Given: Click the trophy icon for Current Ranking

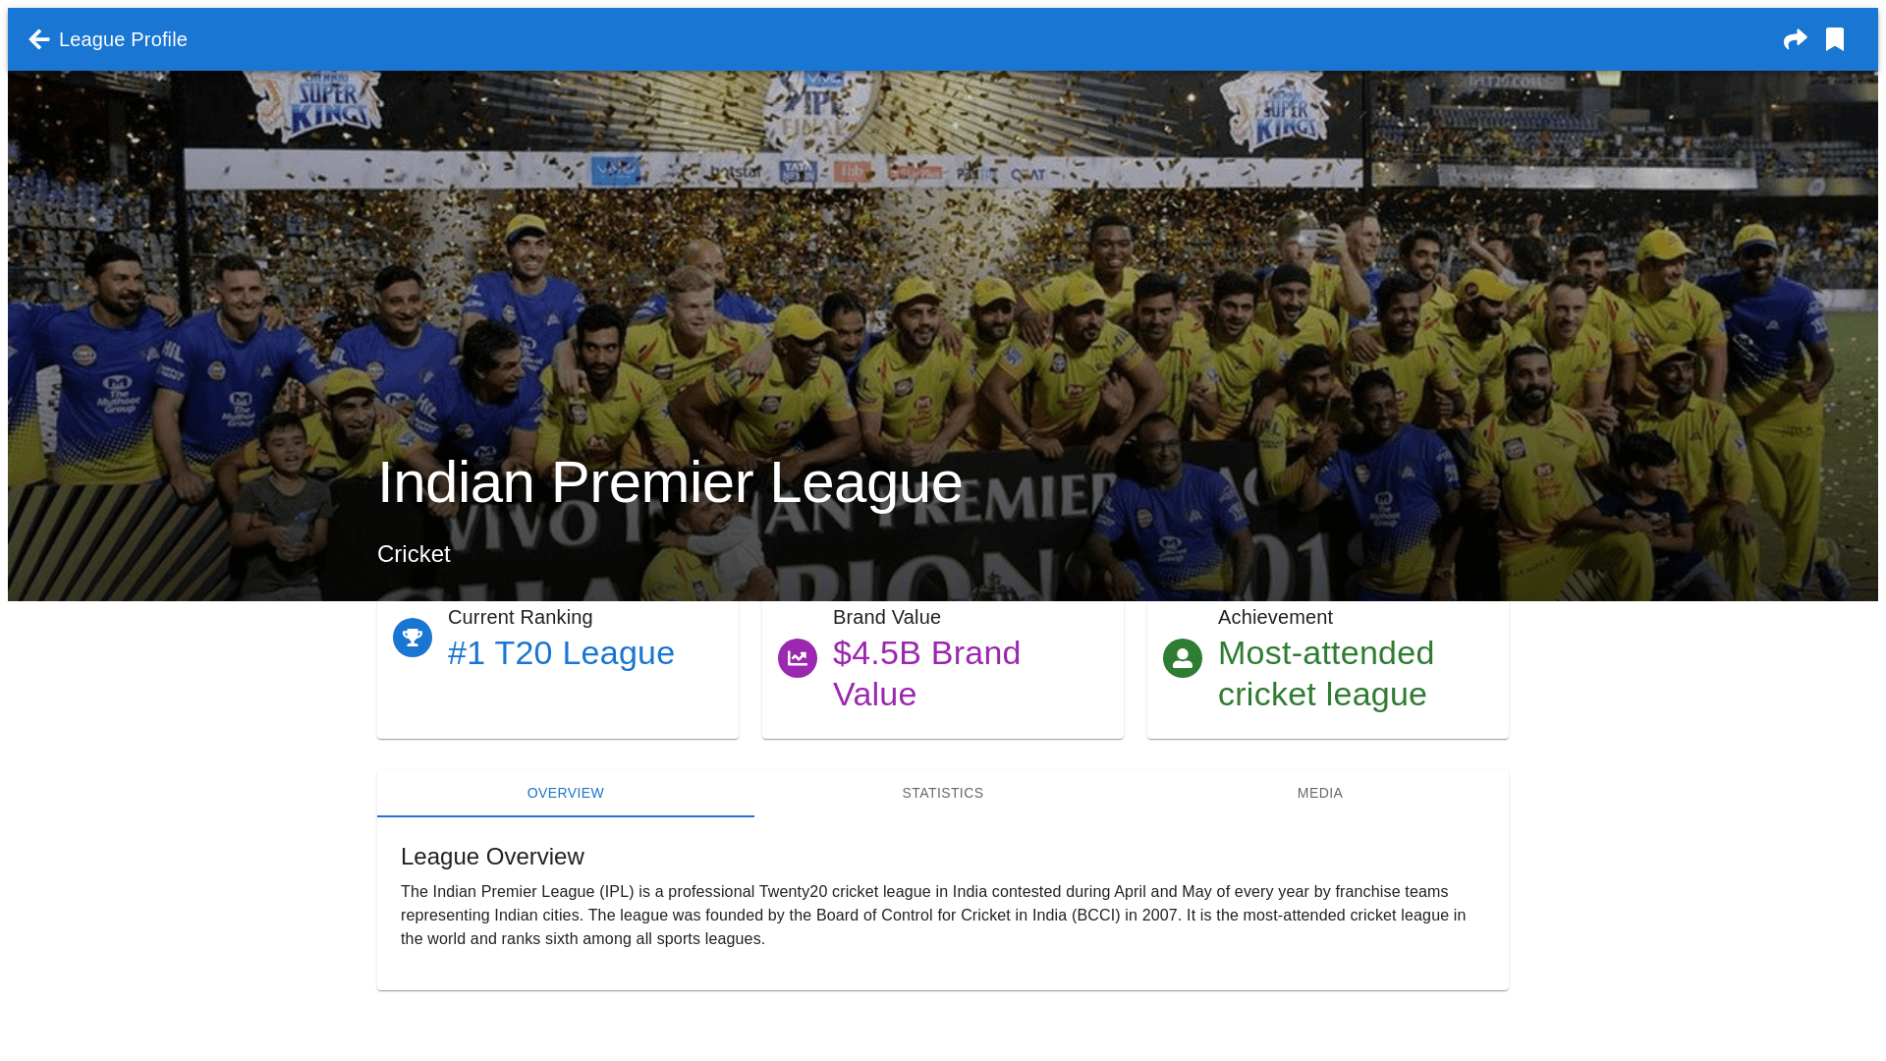Looking at the screenshot, I should tap(413, 638).
